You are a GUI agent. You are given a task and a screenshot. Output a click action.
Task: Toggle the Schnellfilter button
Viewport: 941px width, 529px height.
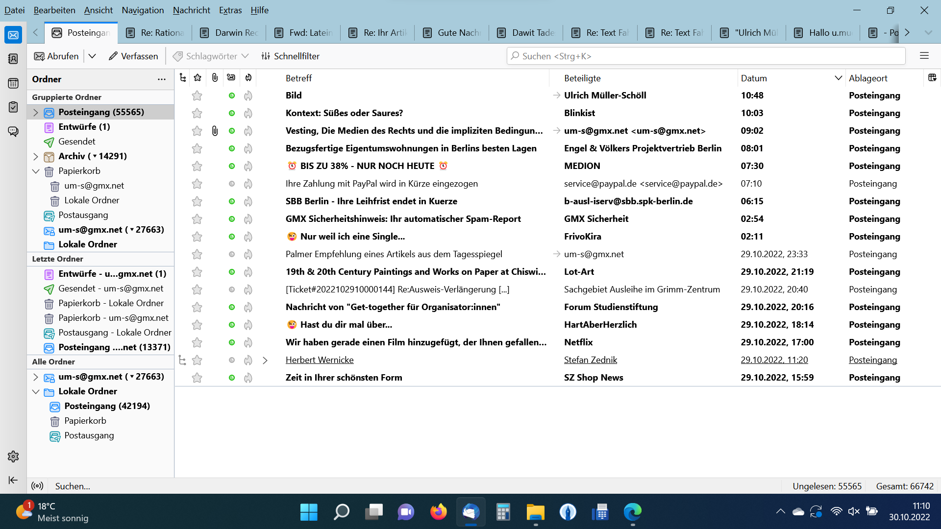(x=290, y=56)
